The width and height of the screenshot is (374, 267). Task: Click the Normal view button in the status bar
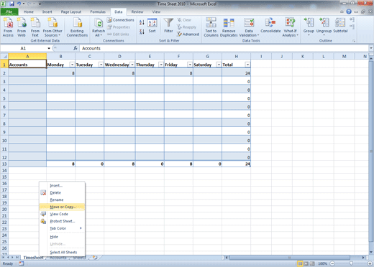[300, 263]
